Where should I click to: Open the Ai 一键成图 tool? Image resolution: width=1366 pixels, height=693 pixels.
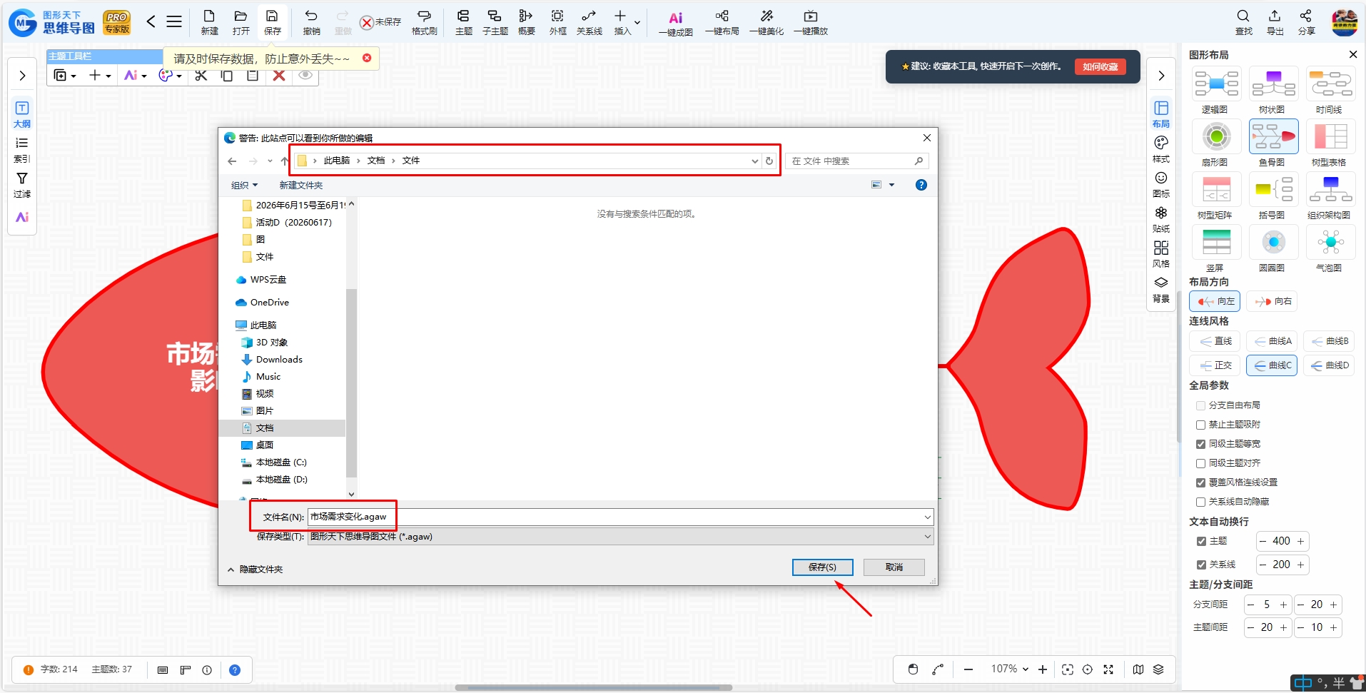pos(675,22)
